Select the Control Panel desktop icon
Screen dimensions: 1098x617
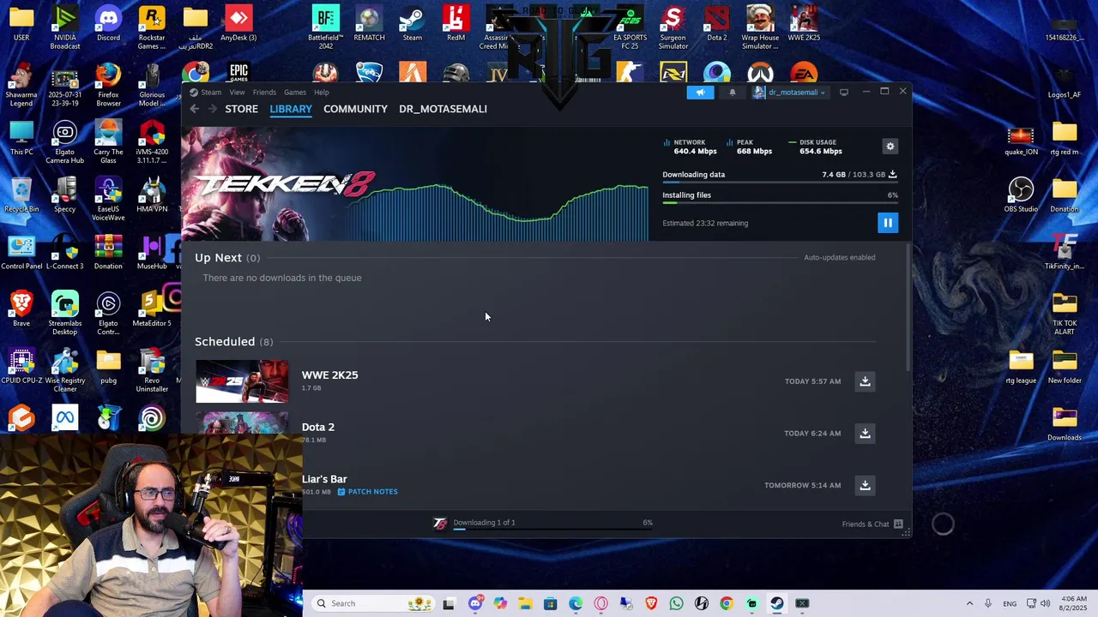coord(21,252)
